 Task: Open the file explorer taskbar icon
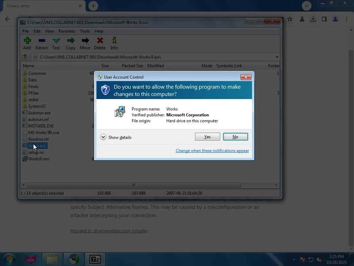tap(52, 259)
